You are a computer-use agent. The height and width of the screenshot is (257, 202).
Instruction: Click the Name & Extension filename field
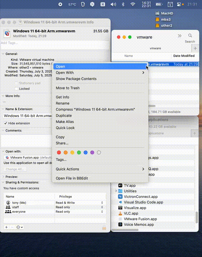click(x=28, y=116)
